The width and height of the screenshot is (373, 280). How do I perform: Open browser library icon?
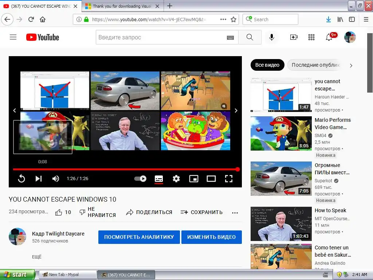coord(340,19)
